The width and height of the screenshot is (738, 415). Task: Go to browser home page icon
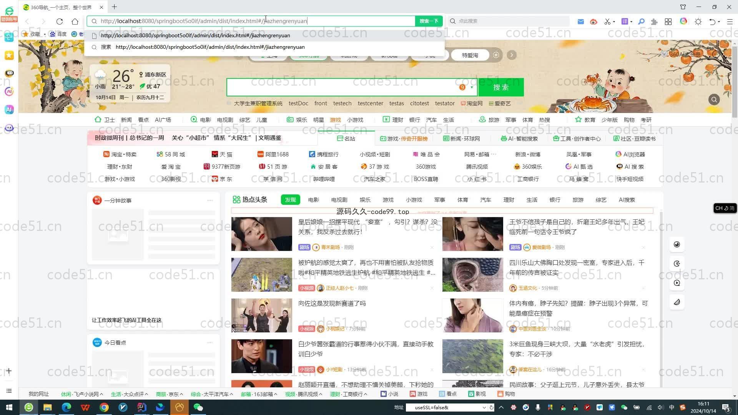75,21
